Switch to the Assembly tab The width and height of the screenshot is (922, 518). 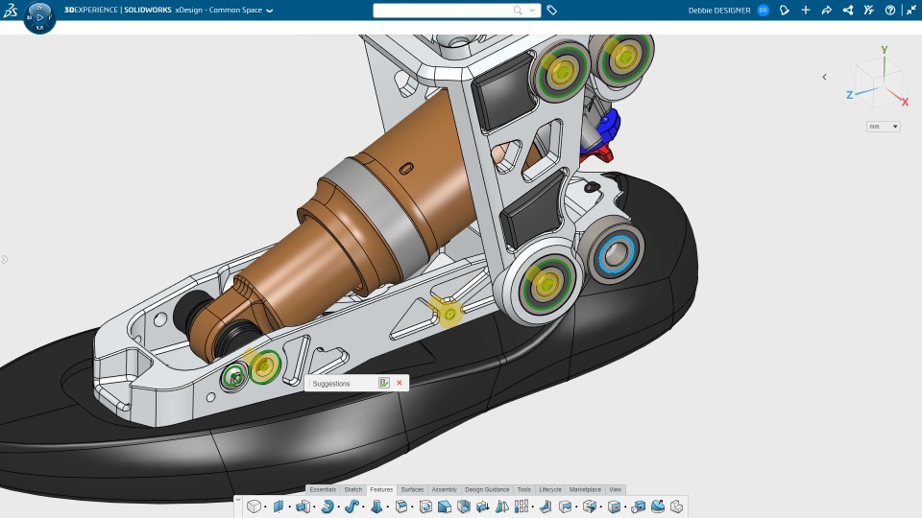point(444,489)
